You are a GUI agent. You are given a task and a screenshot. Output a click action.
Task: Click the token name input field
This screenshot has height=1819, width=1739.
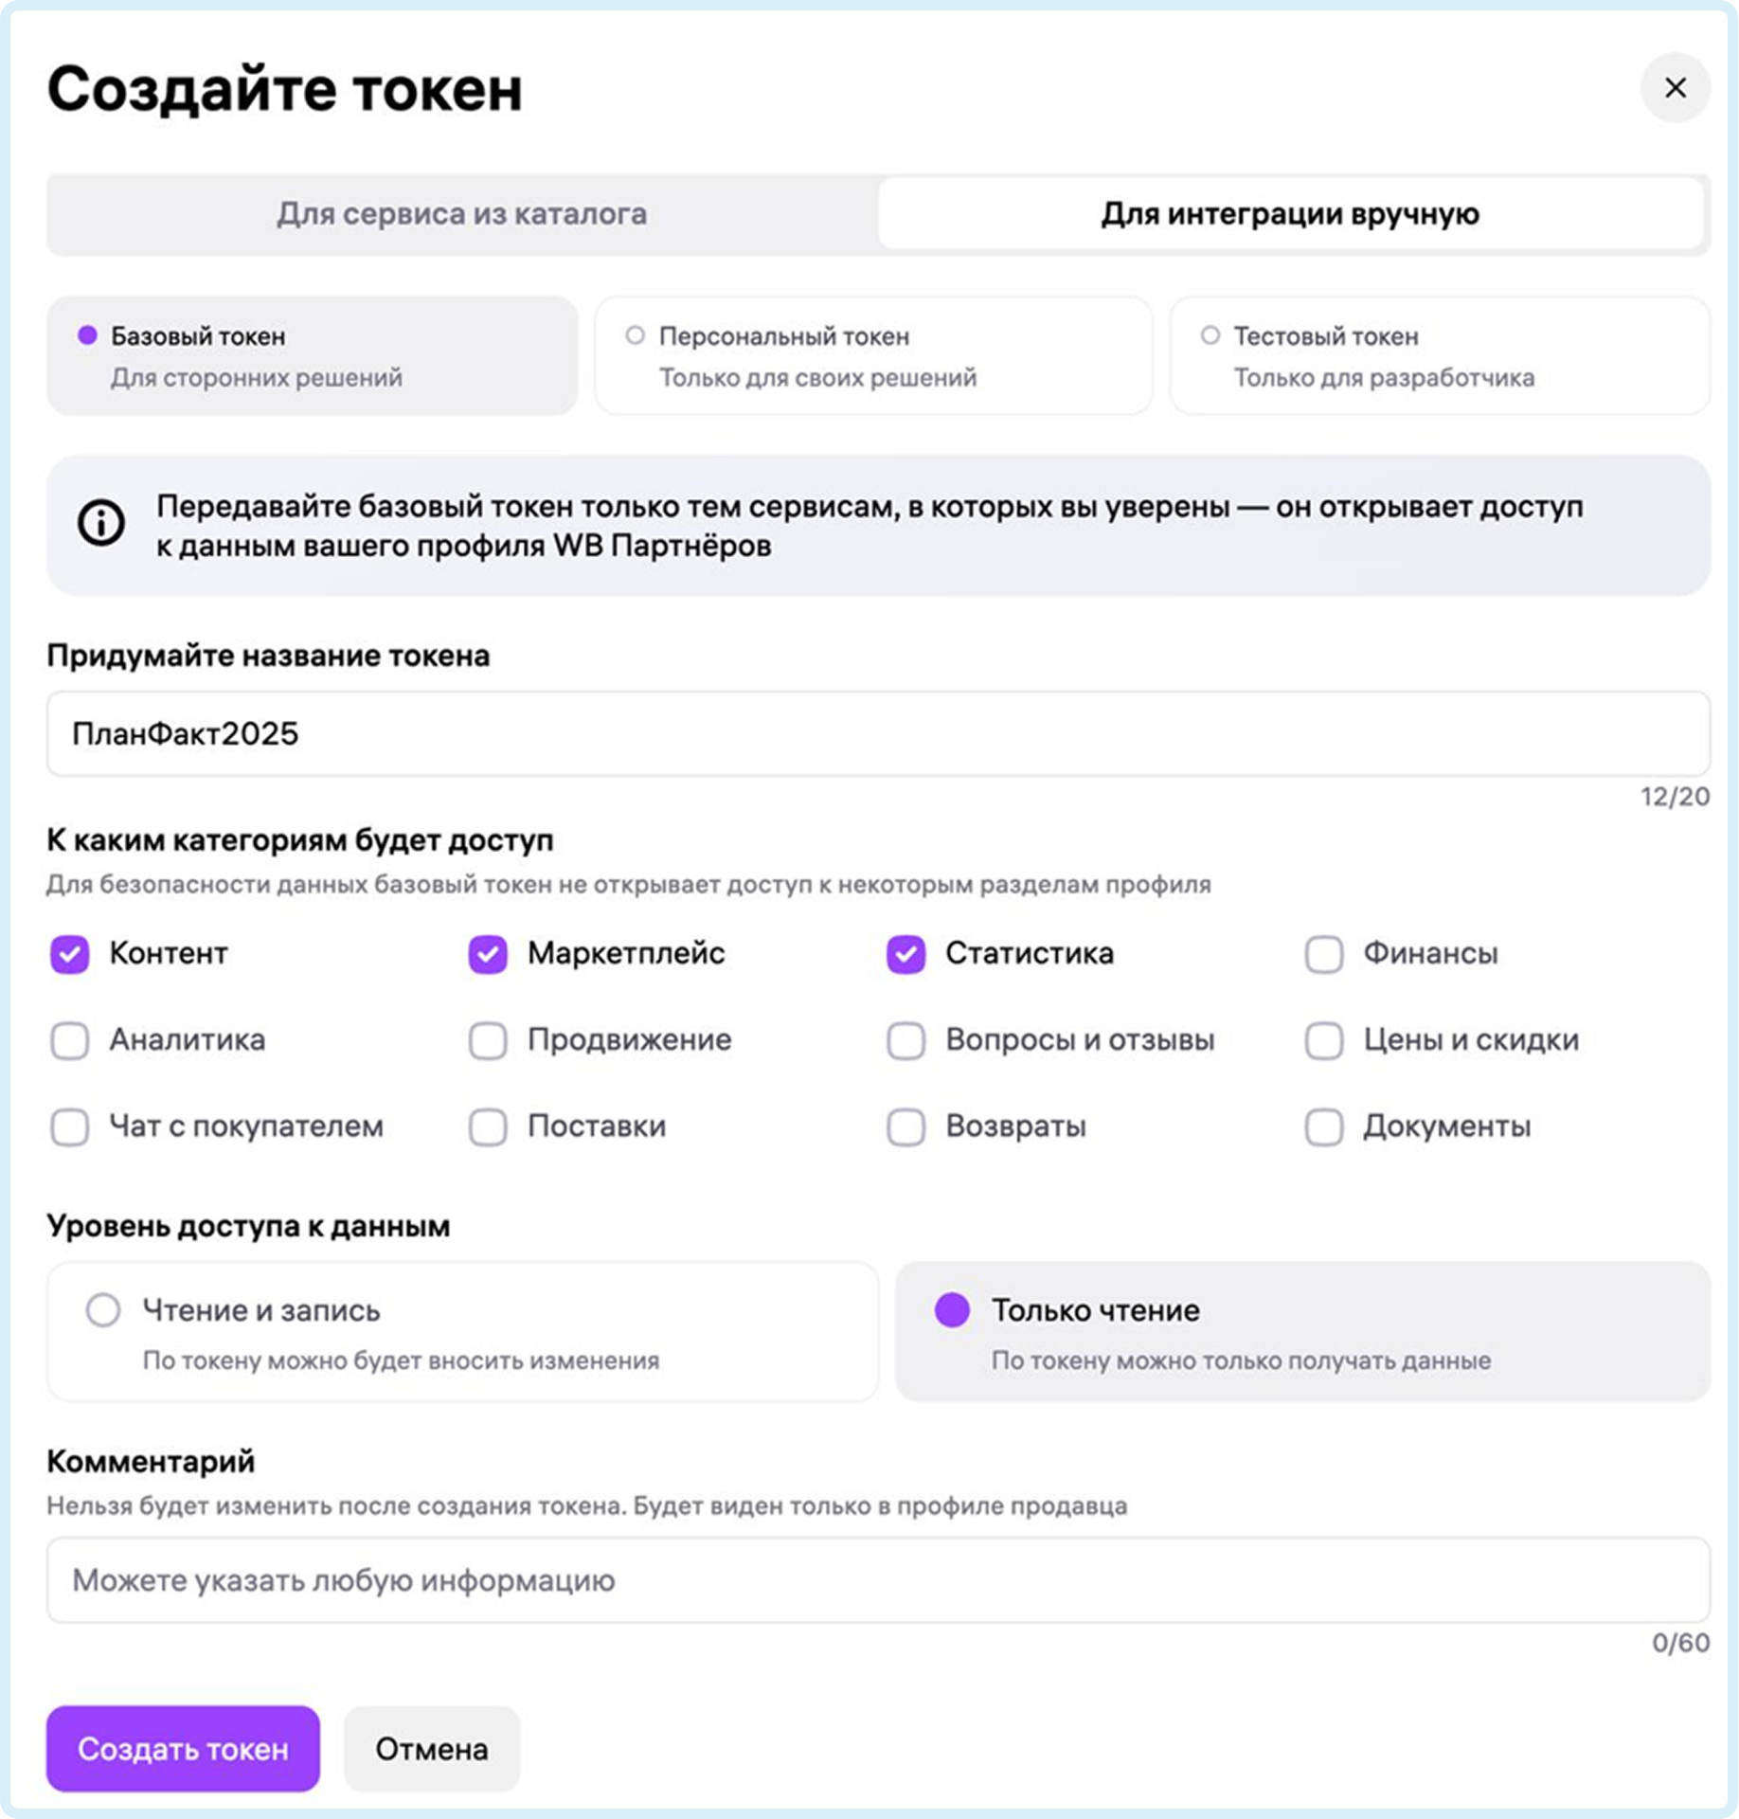[877, 733]
